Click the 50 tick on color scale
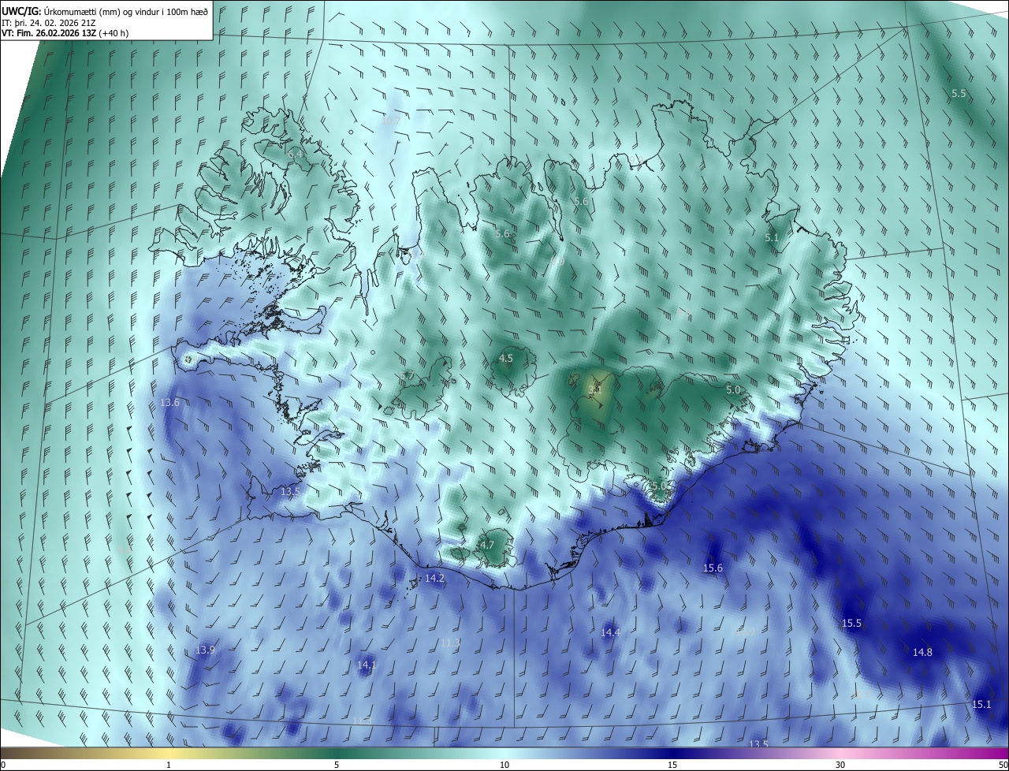Screen dimensions: 1009x771 click(x=1003, y=765)
